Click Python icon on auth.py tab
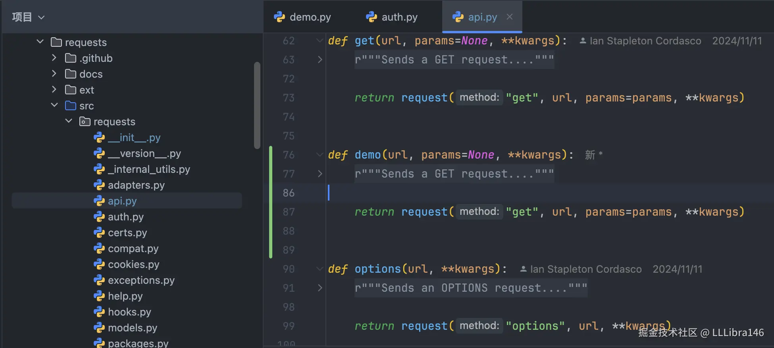Viewport: 774px width, 348px height. pos(372,17)
